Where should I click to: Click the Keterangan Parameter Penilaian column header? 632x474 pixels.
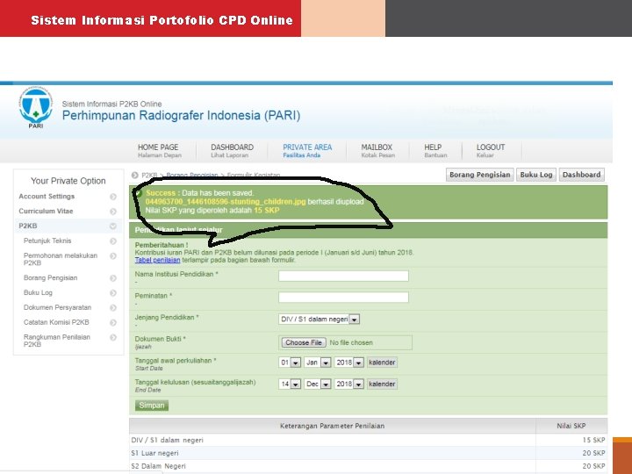pos(332,426)
